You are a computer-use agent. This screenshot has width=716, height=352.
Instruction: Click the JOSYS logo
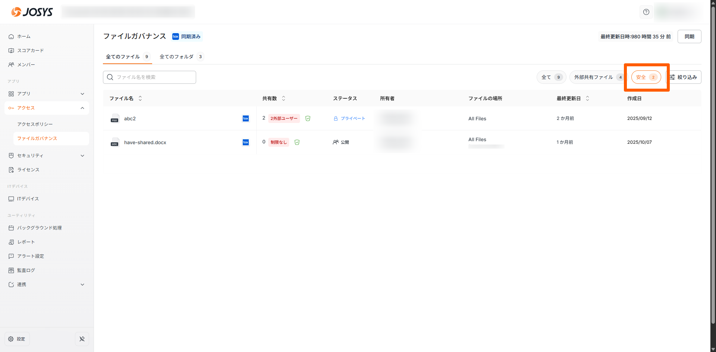(32, 12)
